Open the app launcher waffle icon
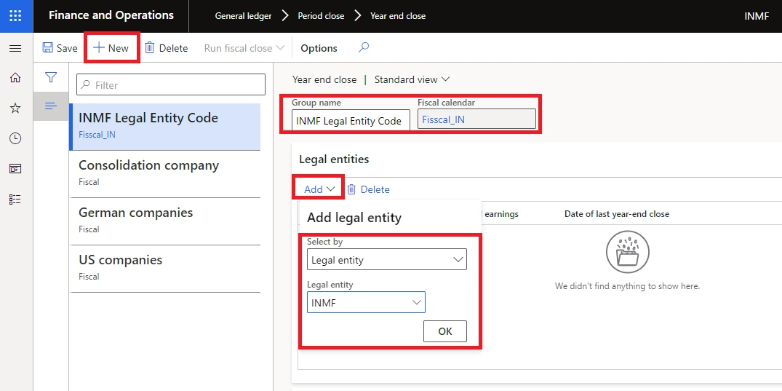 pos(15,16)
